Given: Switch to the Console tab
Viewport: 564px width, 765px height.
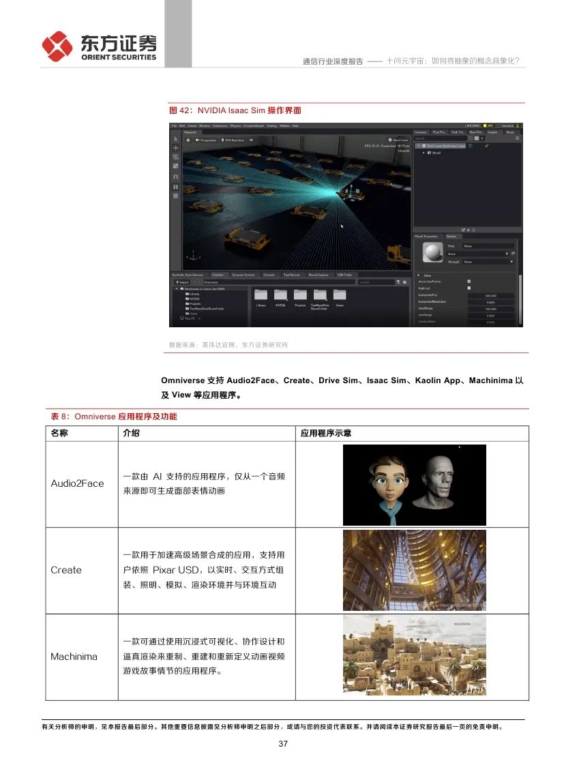Looking at the screenshot, I should [x=269, y=275].
